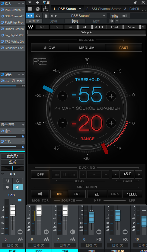Screen dimensions: 147x252
Task: Pin the plugin window
Action: click(x=135, y=2)
